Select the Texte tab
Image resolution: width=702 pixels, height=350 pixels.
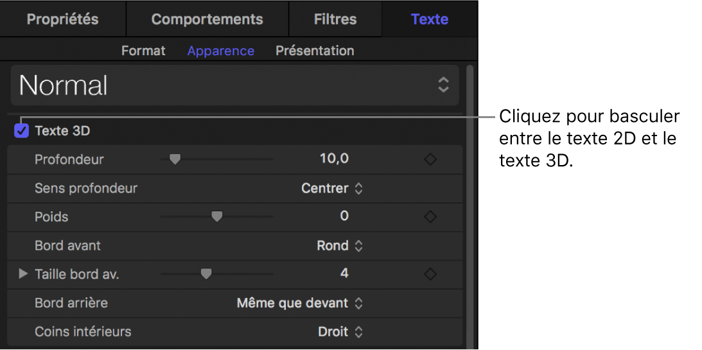[430, 19]
